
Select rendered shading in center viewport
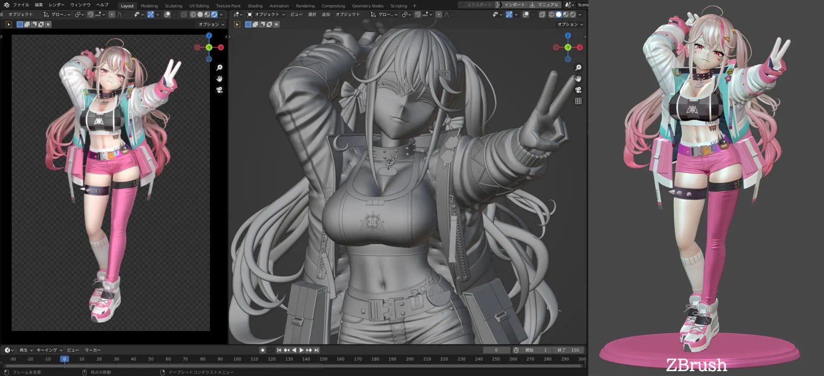[573, 15]
